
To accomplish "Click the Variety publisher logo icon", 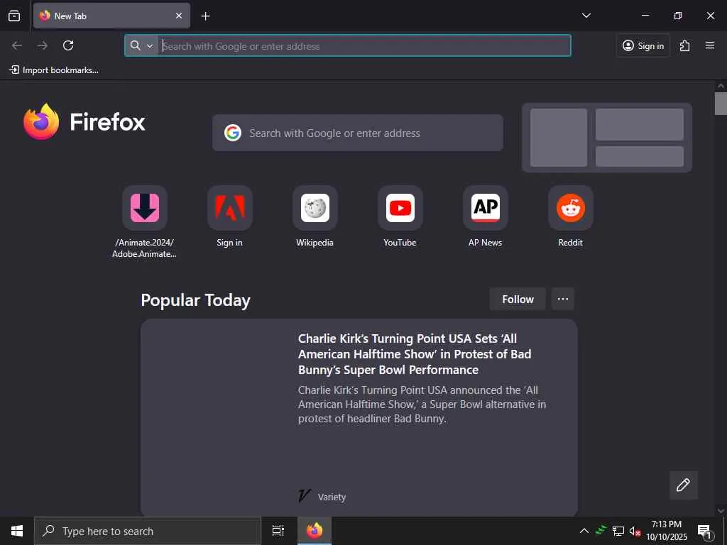I will pyautogui.click(x=304, y=496).
